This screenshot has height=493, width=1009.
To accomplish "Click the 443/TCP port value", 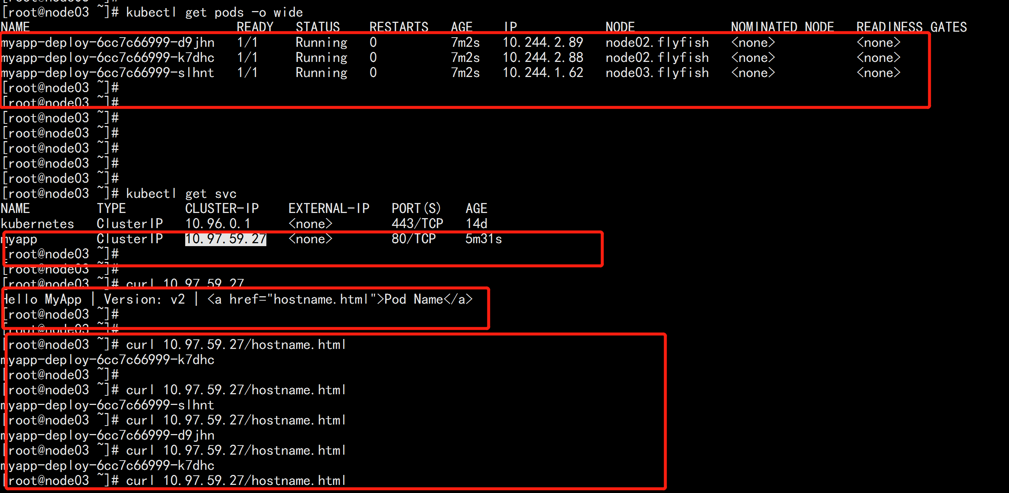I will (417, 224).
